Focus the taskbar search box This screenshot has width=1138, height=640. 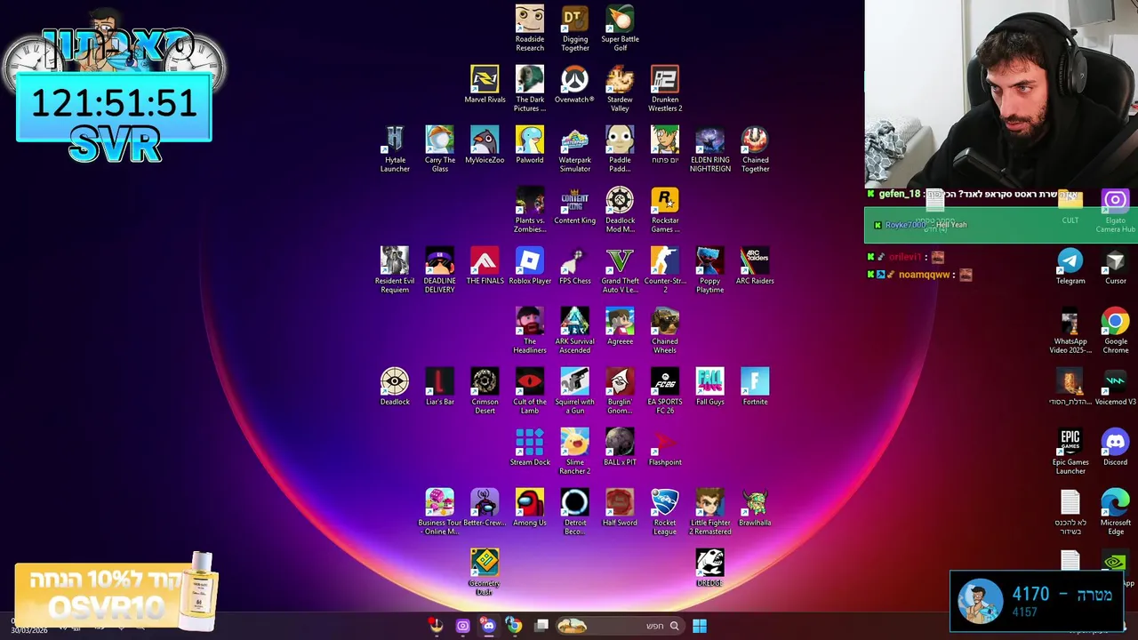click(x=620, y=626)
